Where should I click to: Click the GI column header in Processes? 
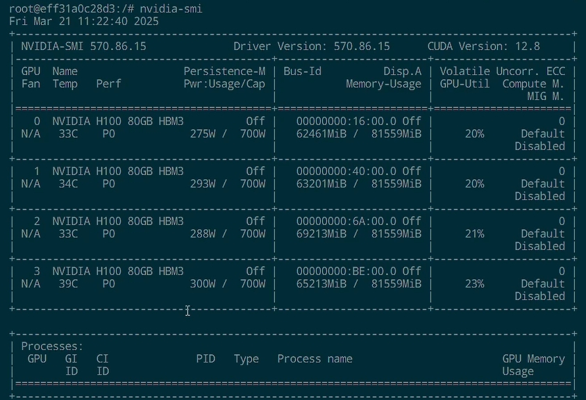(x=71, y=359)
